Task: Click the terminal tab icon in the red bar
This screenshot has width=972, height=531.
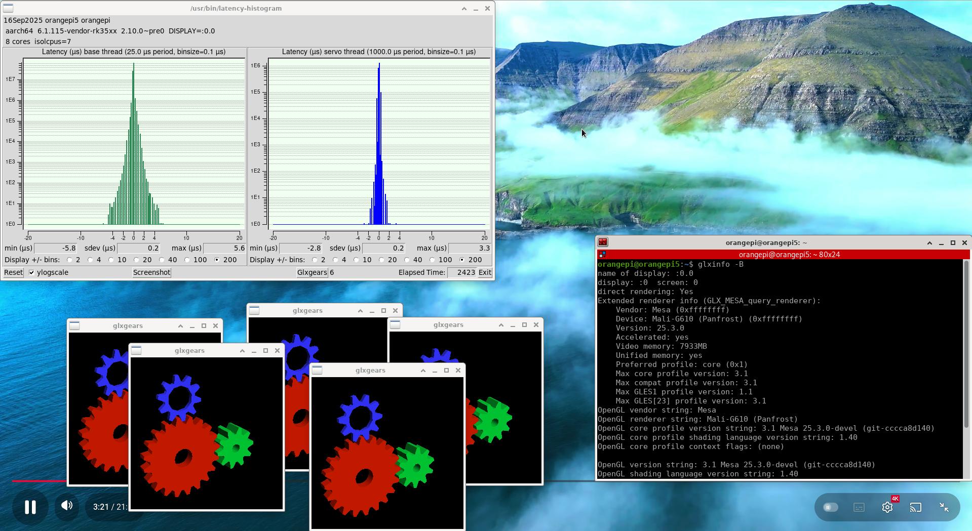Action: (602, 255)
